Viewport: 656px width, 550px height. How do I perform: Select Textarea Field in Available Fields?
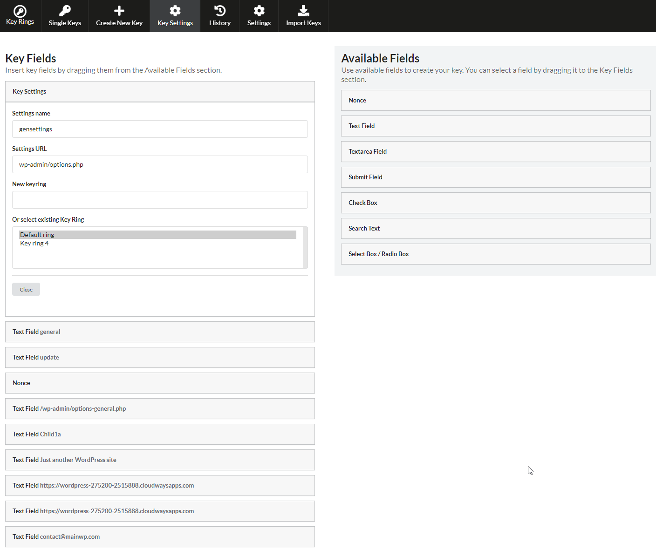496,151
